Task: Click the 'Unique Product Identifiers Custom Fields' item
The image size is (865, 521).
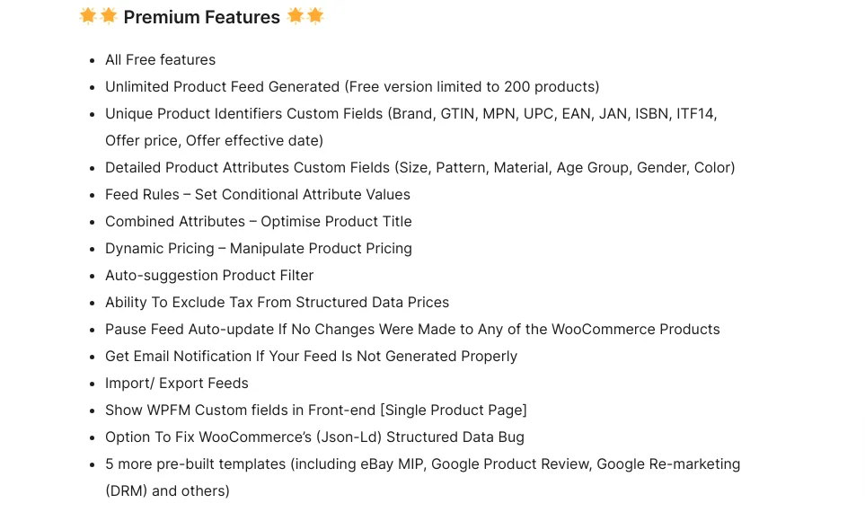Action: point(411,127)
